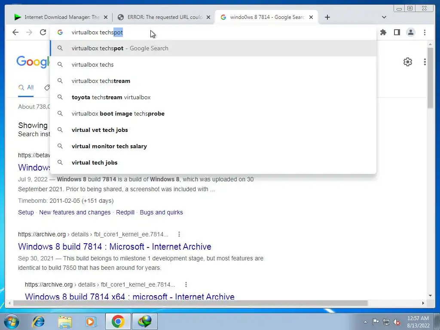
Task: Open the Chrome extensions puzzle icon
Action: (383, 32)
